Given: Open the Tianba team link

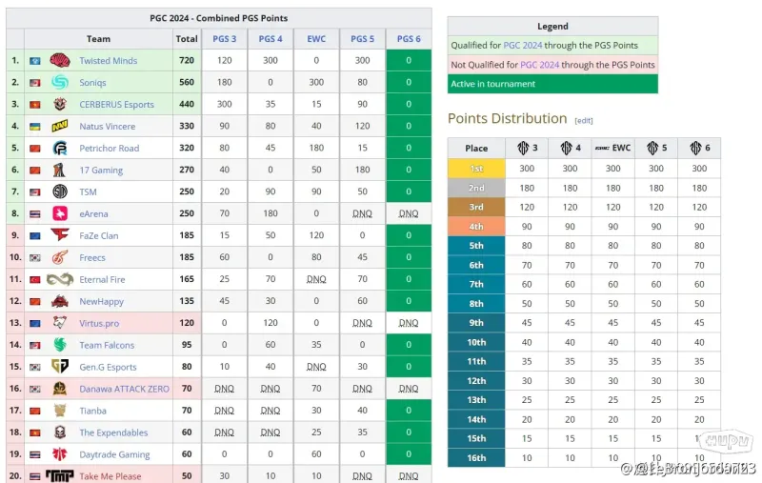Looking at the screenshot, I should click(92, 411).
